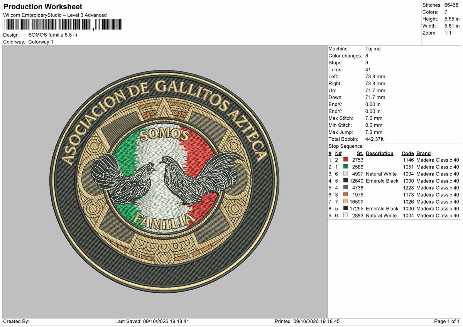Click the barcode under the worksheet title
The width and height of the screenshot is (463, 327).
[63, 25]
